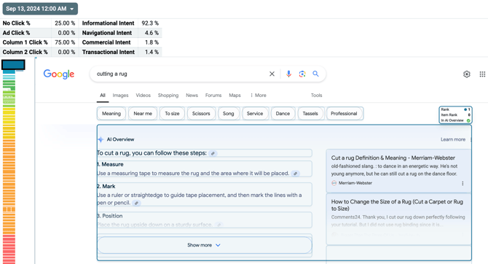488x264 pixels.
Task: Open Google Lens image search icon
Action: pos(302,74)
